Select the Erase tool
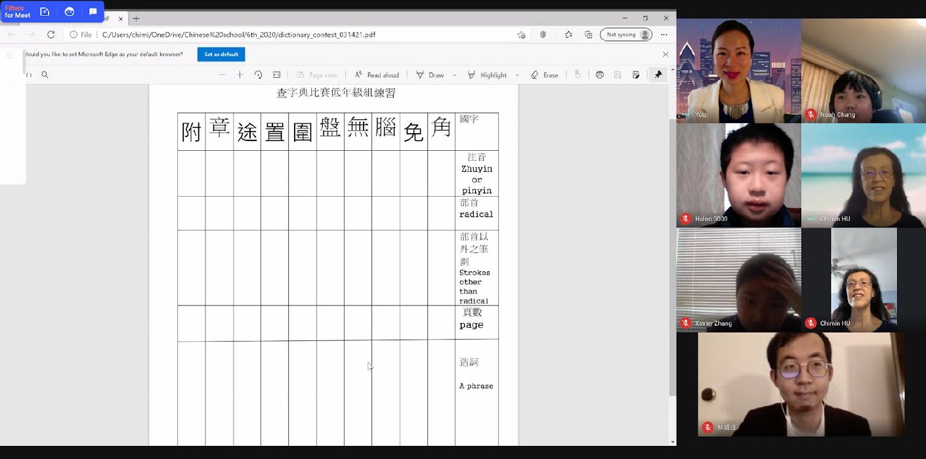The width and height of the screenshot is (926, 459). 544,74
